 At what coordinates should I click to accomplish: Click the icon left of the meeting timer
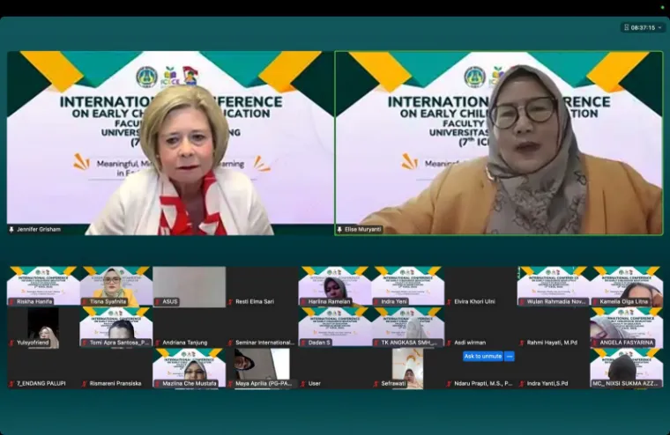click(x=628, y=27)
